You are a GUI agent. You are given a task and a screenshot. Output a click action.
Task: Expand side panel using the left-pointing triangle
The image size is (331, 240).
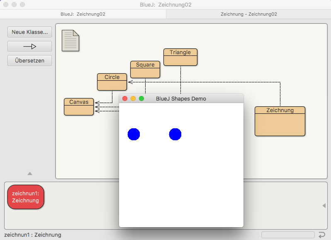click(324, 206)
